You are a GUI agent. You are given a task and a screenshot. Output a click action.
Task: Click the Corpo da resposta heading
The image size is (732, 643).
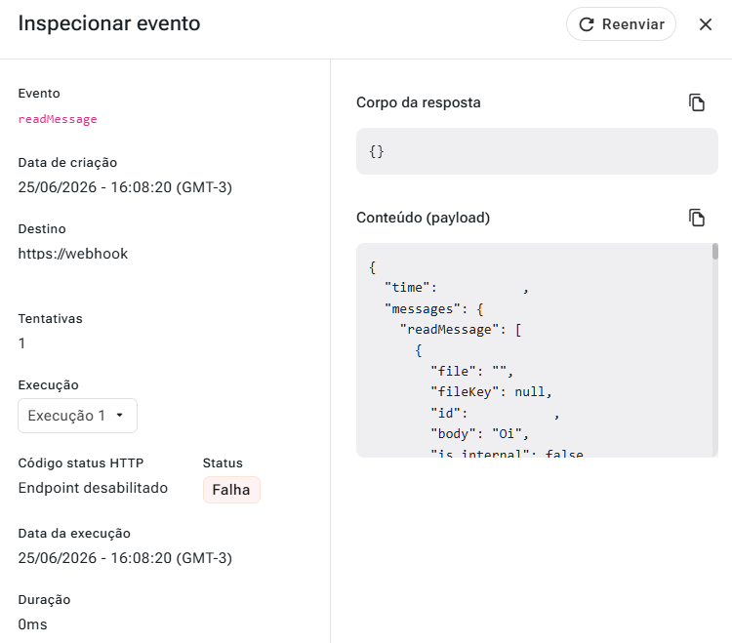(419, 102)
